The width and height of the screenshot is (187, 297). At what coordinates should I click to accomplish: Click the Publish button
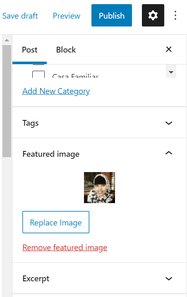tap(112, 15)
